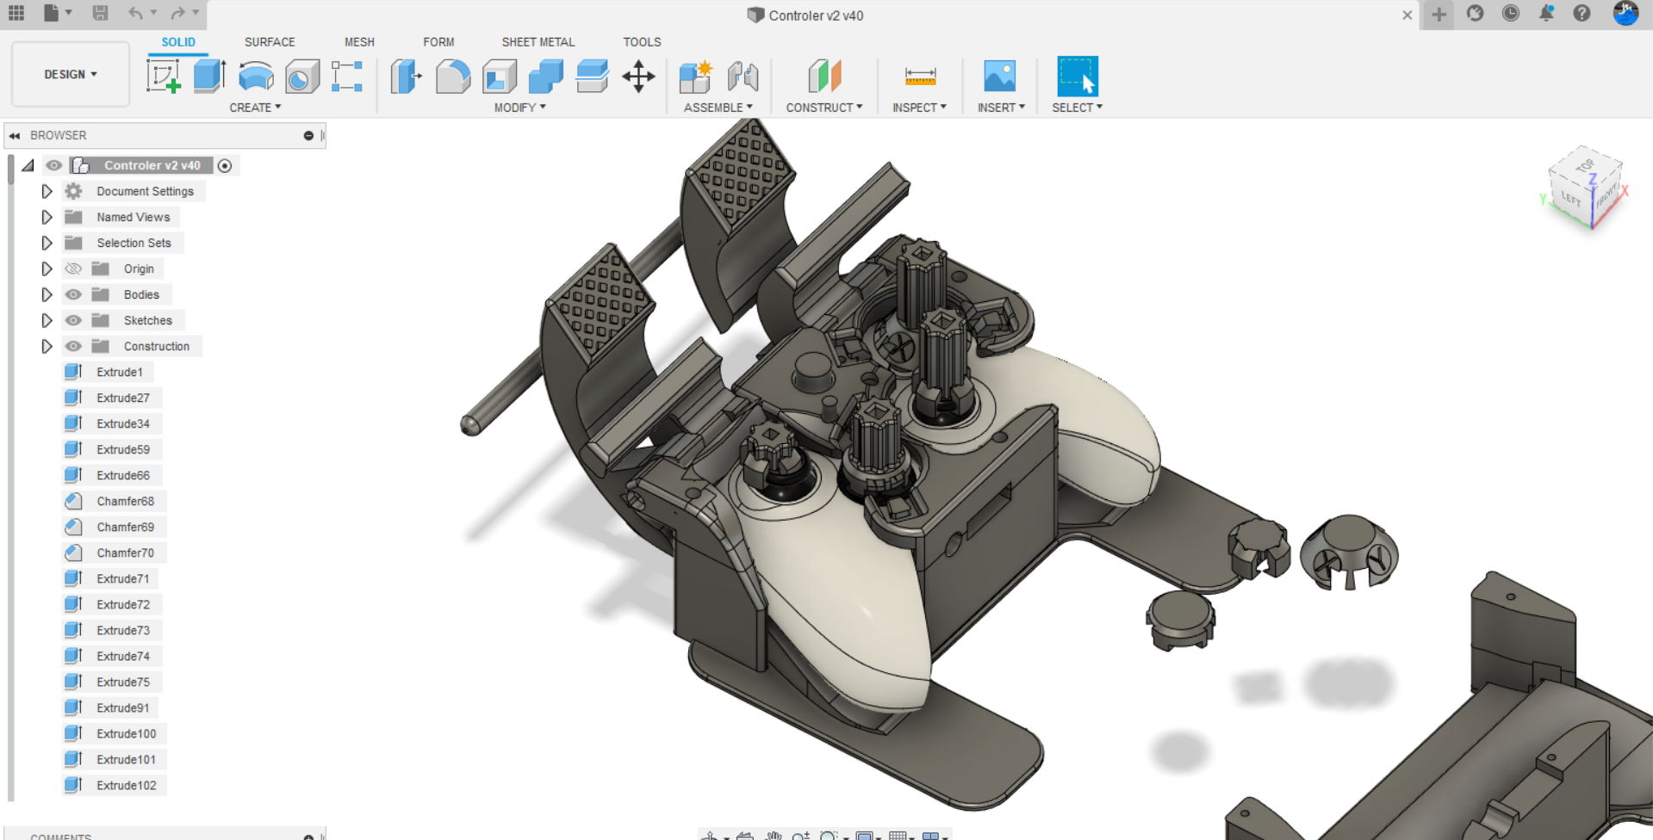Image resolution: width=1653 pixels, height=840 pixels.
Task: Click the Insert Decal image icon
Action: [1000, 76]
